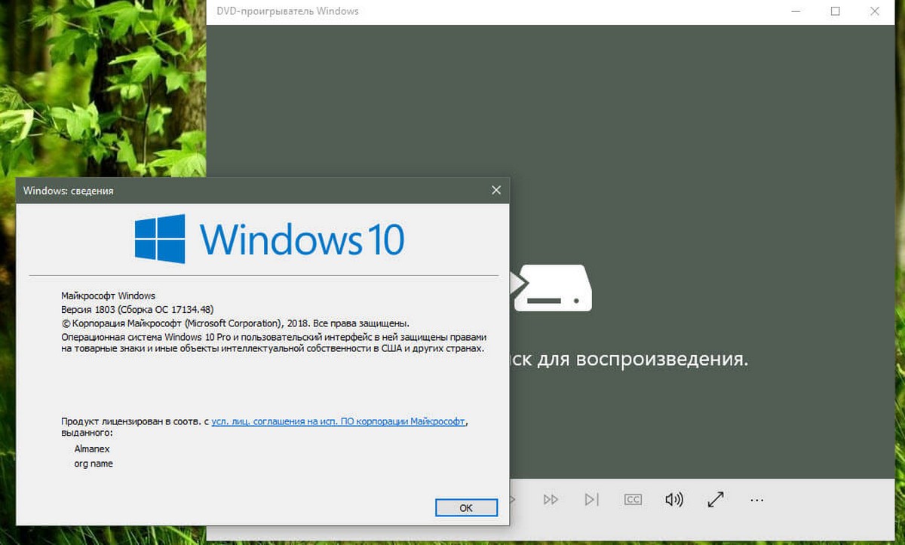The width and height of the screenshot is (905, 545).
Task: Click the 'Windows: сведения' dialog title
Action: click(x=69, y=191)
